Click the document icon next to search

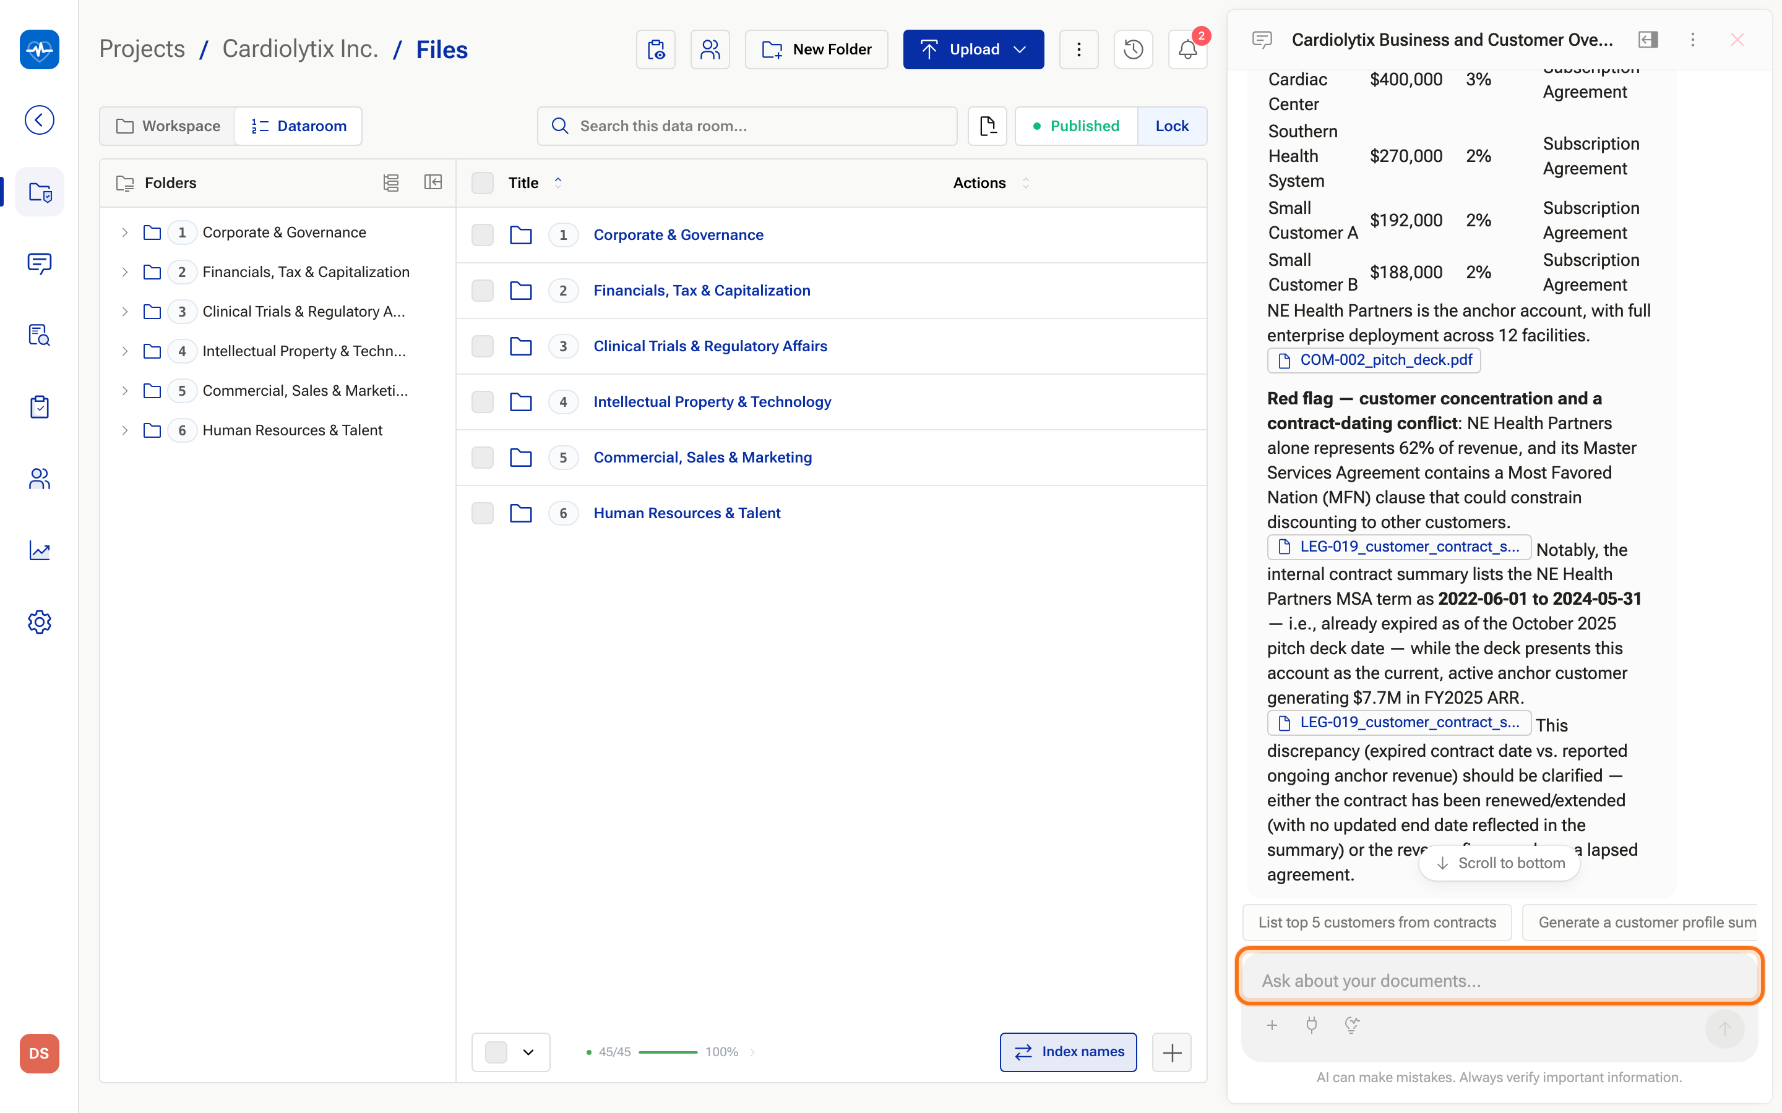(988, 126)
